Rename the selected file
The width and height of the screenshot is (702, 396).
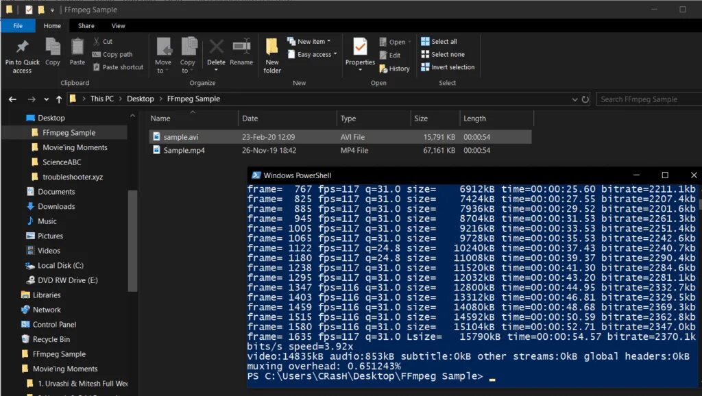[x=241, y=52]
